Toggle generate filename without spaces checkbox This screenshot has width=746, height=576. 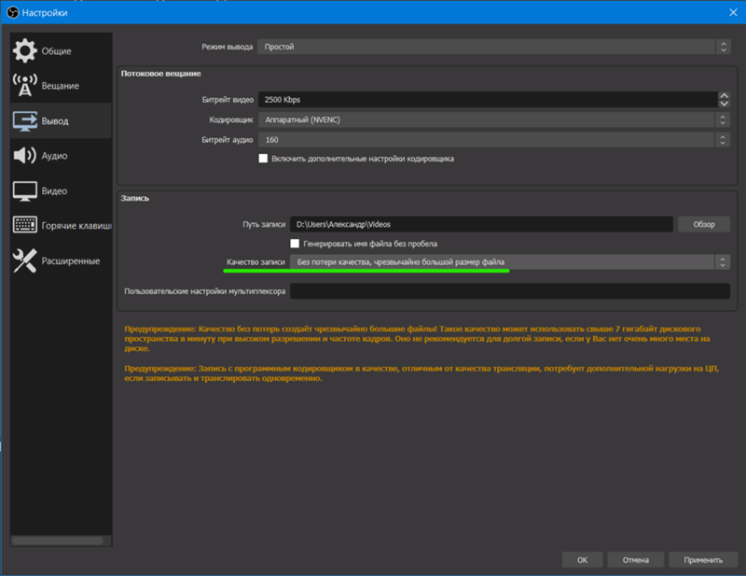click(296, 244)
